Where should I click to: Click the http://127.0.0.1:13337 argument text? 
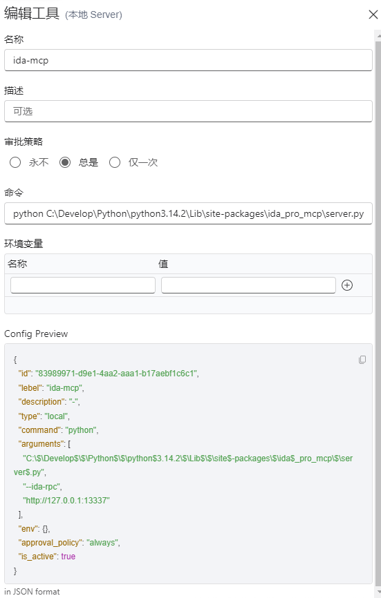[x=66, y=501]
